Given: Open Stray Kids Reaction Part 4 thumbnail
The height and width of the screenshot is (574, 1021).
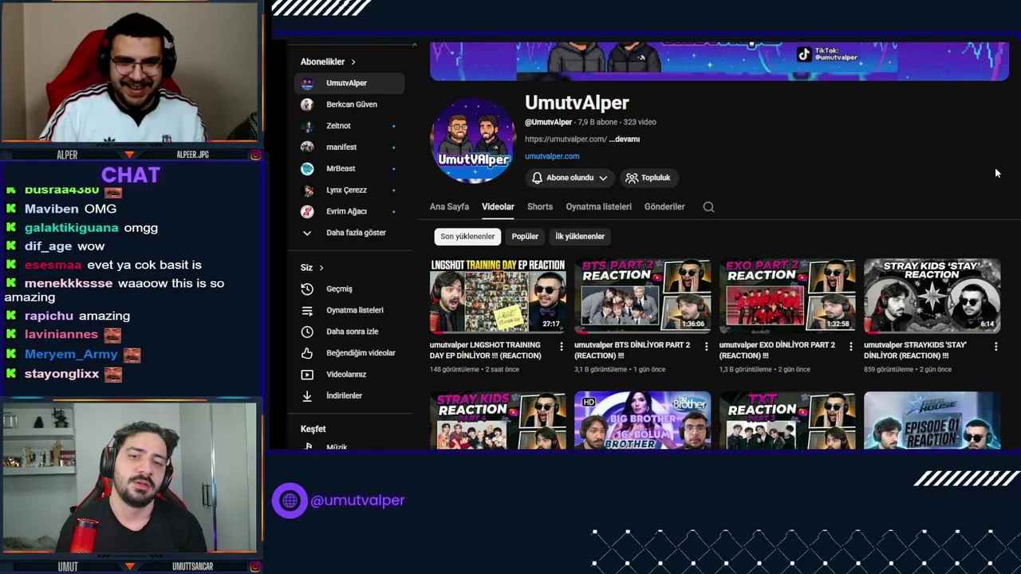Looking at the screenshot, I should tap(498, 420).
